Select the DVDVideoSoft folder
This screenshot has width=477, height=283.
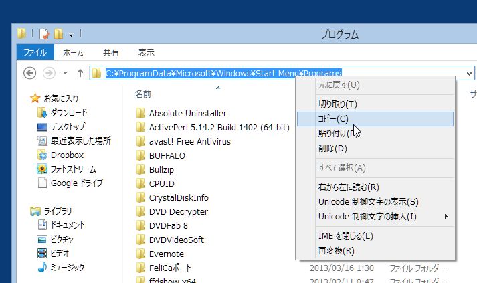coord(177,240)
